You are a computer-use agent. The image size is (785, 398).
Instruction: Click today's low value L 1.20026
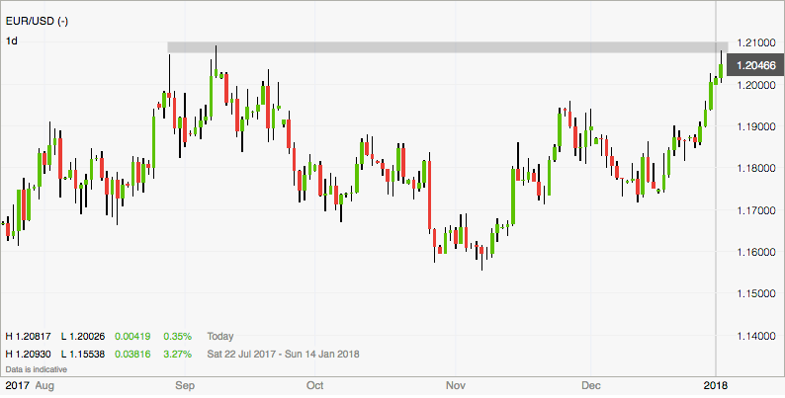83,337
